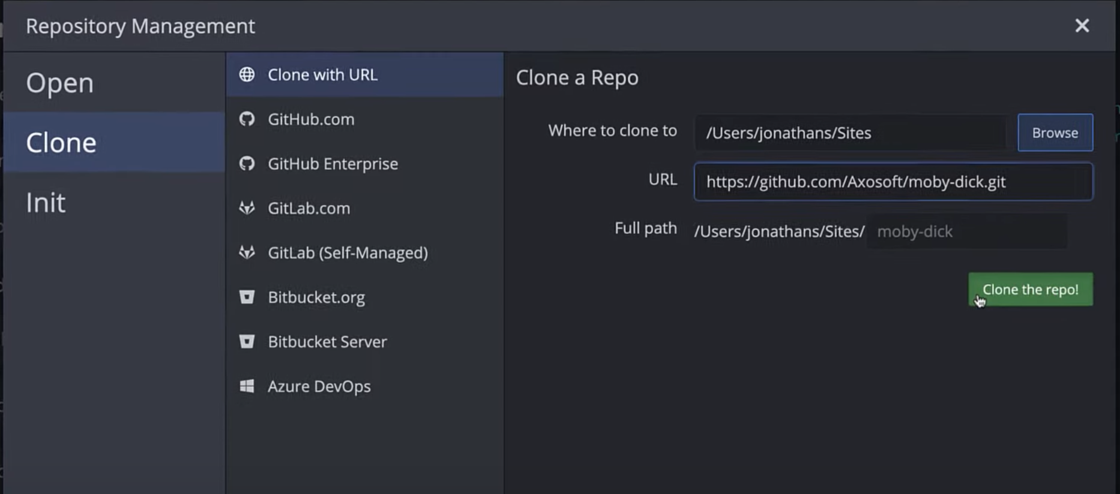Click the GitHub Enterprise octocat icon

[x=247, y=163]
